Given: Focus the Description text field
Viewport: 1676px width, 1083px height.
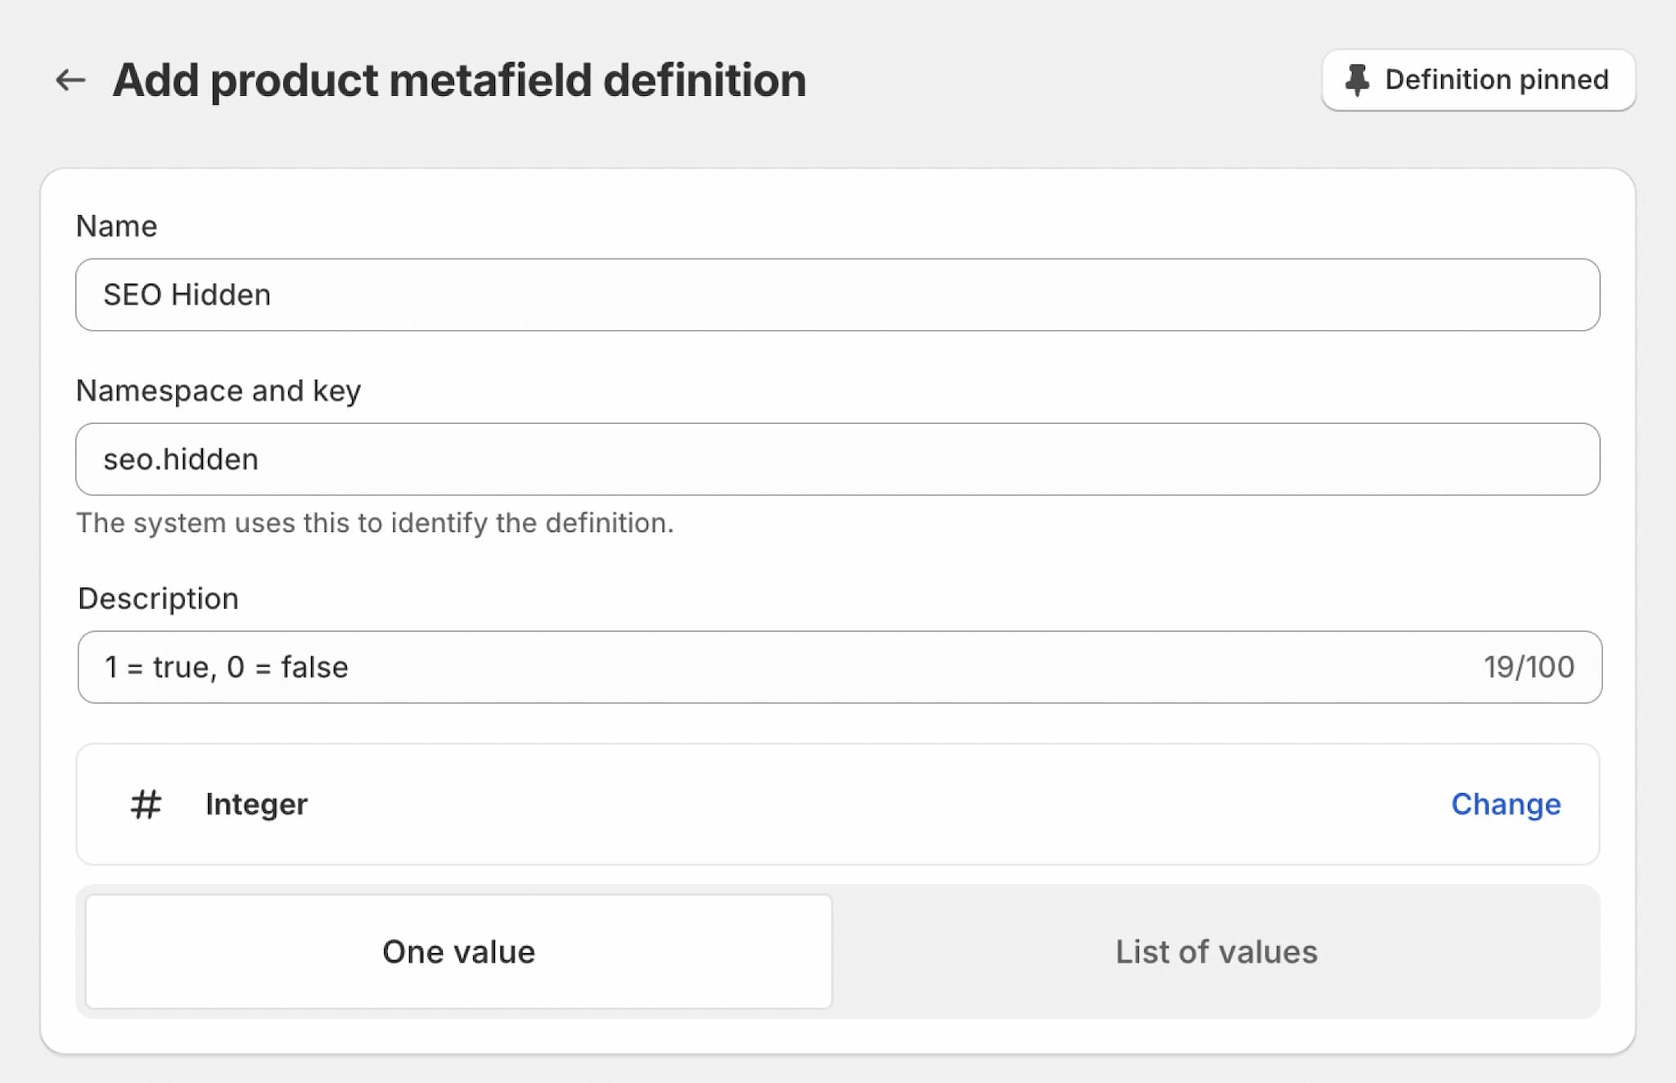Looking at the screenshot, I should click(818, 667).
